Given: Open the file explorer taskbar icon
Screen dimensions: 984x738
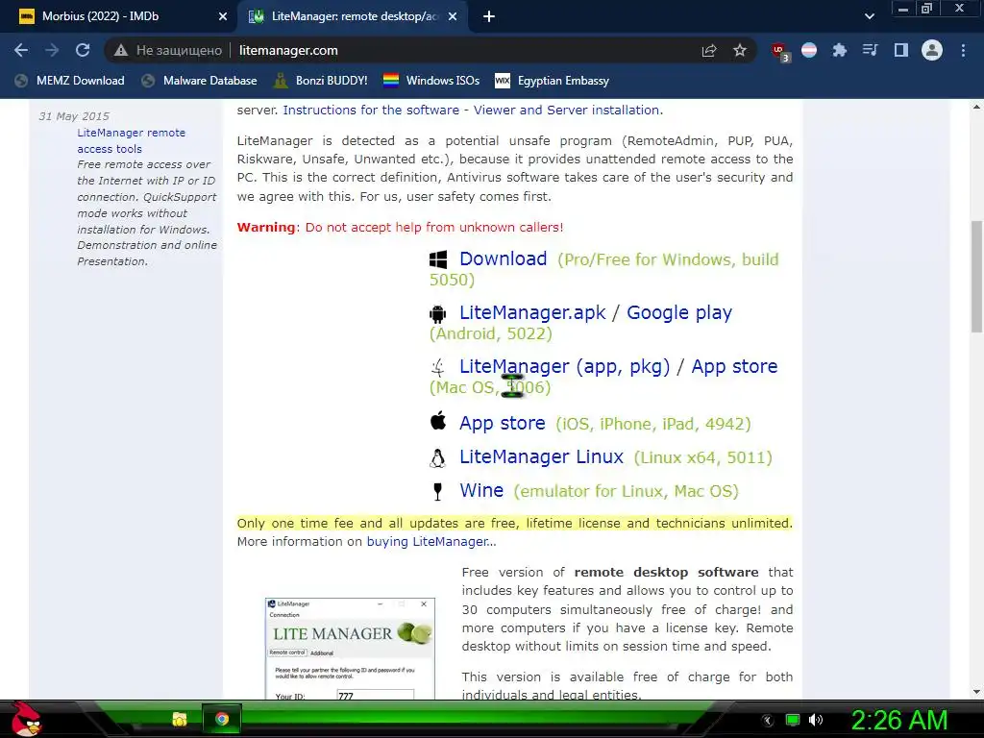Looking at the screenshot, I should click(180, 719).
